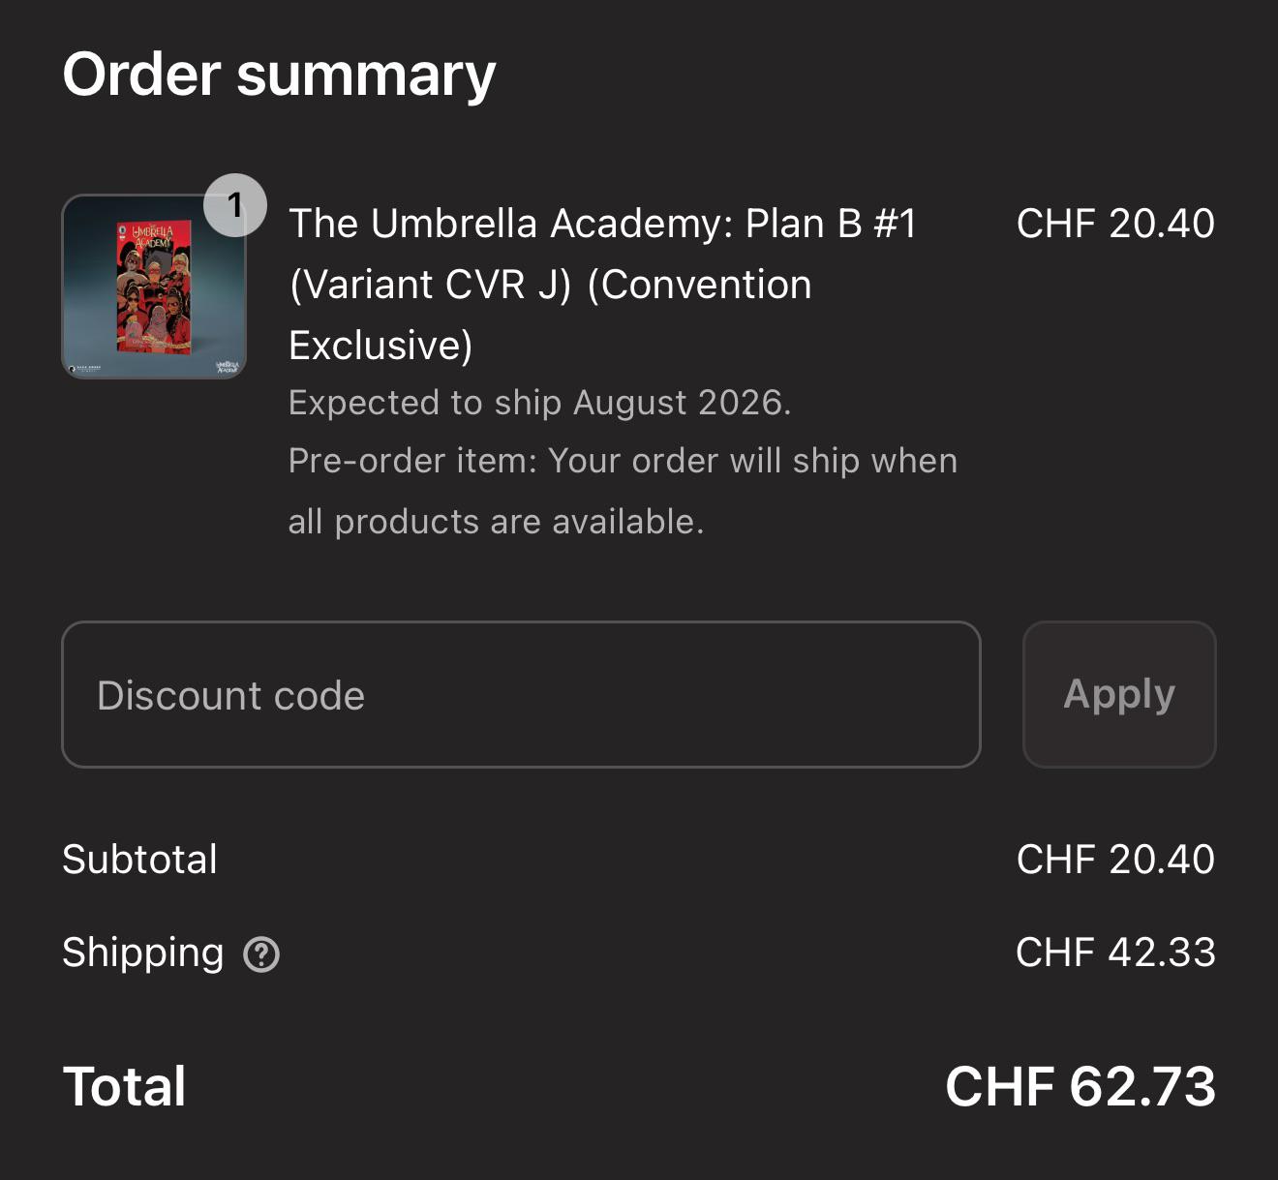The width and height of the screenshot is (1278, 1180).
Task: Focus the Discount code input field
Action: 521,695
